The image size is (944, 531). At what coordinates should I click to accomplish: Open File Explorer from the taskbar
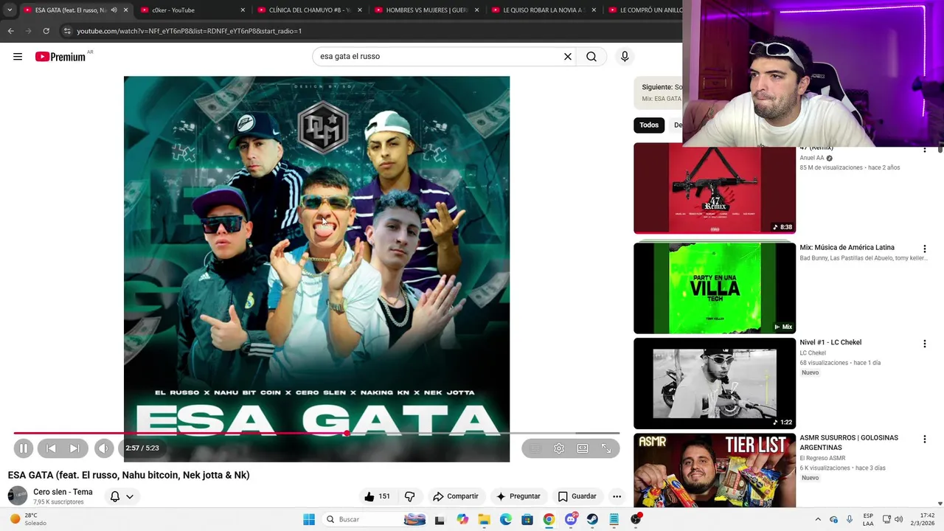[x=484, y=519]
